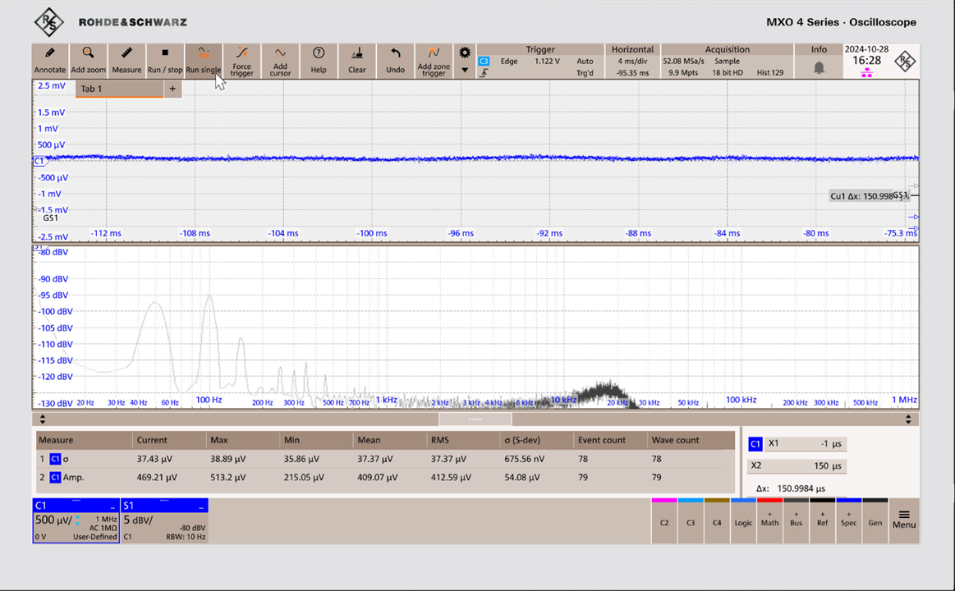Start a Run single acquisition

coord(204,61)
